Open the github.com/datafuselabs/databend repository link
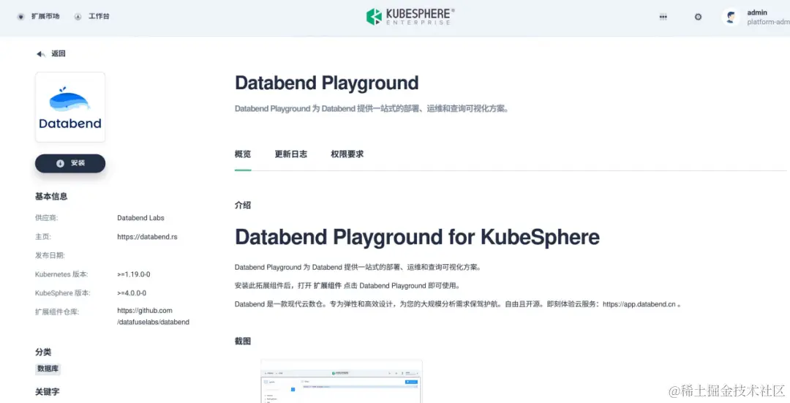The height and width of the screenshot is (403, 790). (x=153, y=316)
